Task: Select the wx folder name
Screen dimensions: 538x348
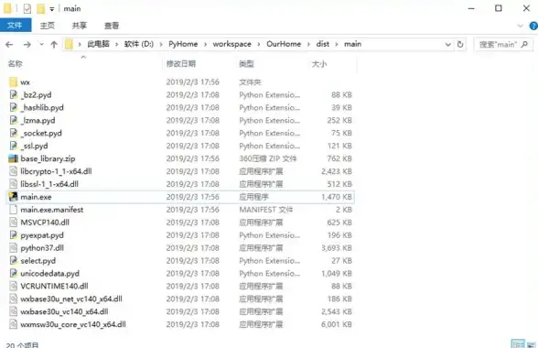Action: pos(25,82)
